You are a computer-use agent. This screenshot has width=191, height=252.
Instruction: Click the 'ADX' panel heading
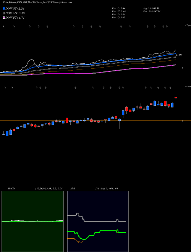[x=73, y=189]
